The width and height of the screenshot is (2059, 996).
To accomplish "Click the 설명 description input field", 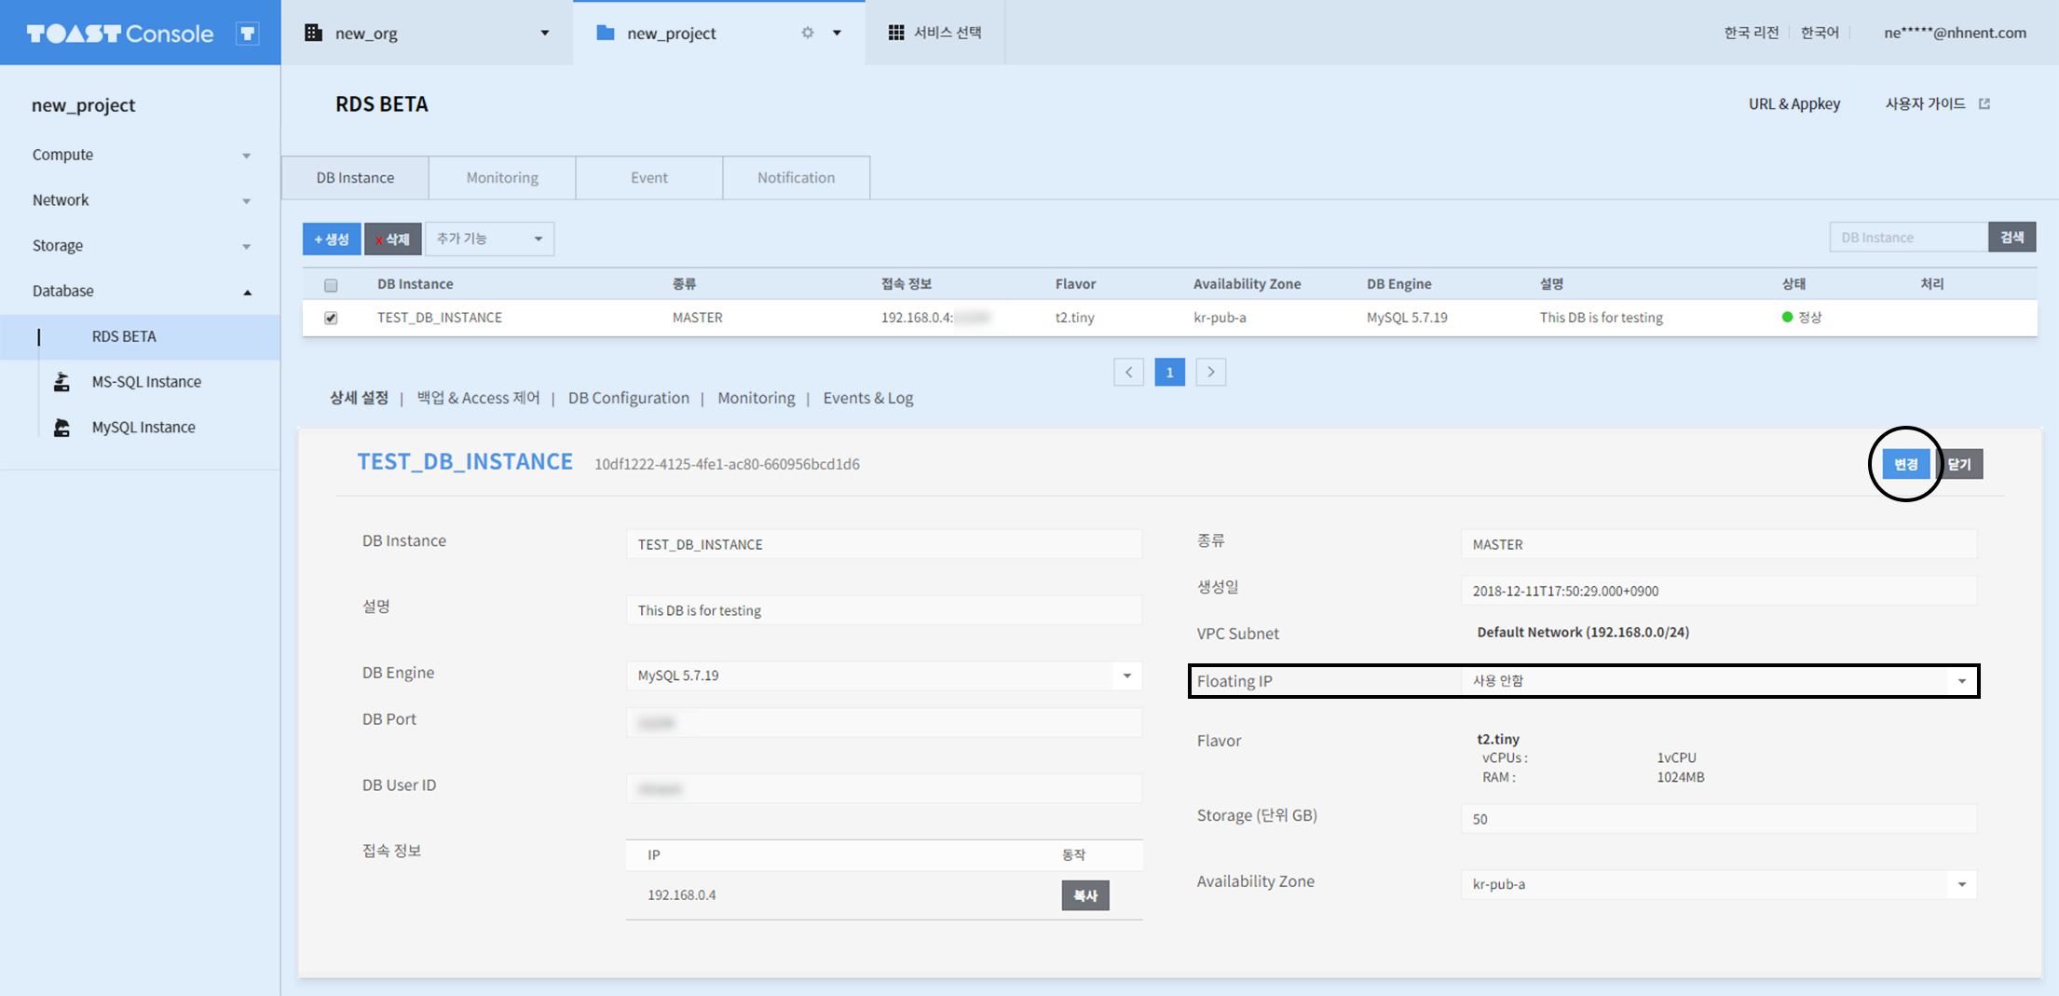I will [884, 610].
